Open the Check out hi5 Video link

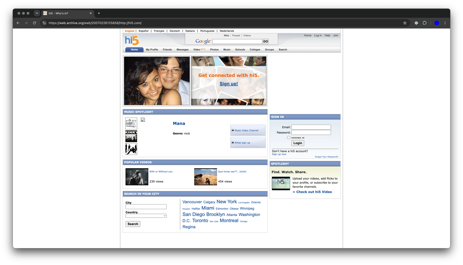pos(312,192)
